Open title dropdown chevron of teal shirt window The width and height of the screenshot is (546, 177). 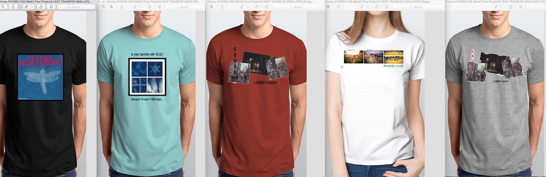pos(203,2)
